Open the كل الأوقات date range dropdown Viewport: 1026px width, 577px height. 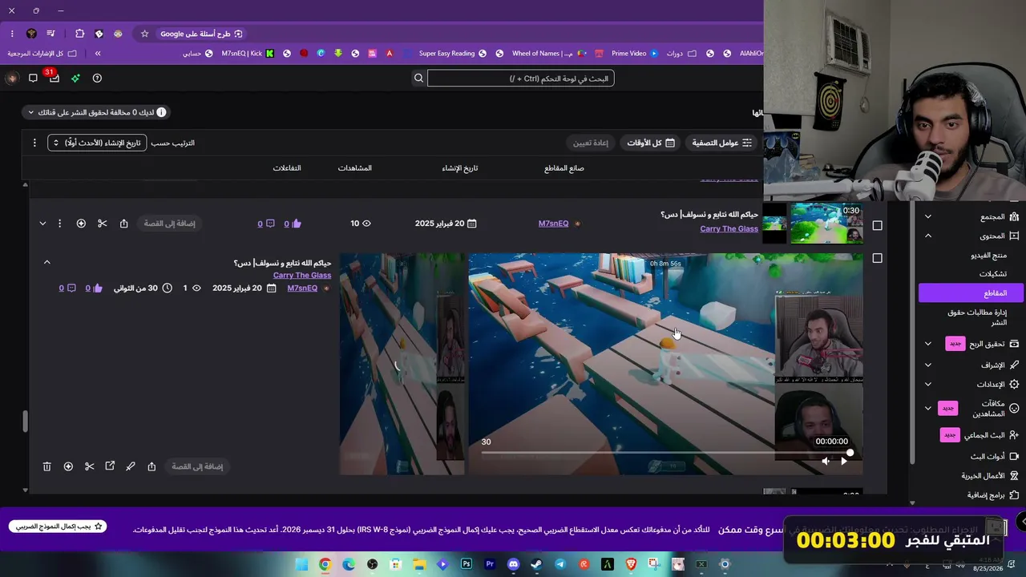point(651,143)
